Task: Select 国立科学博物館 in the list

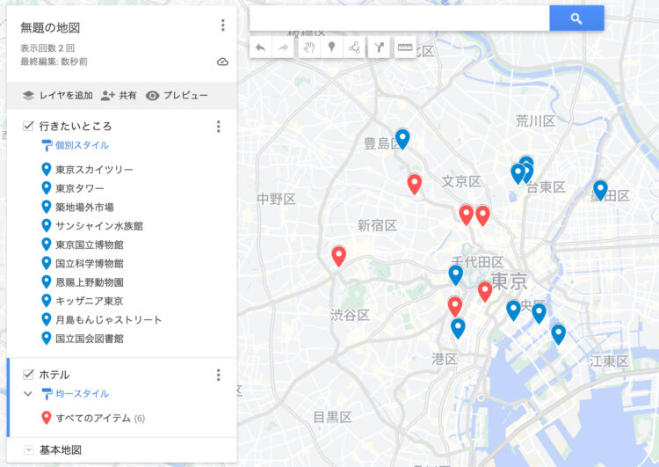Action: 83,263
